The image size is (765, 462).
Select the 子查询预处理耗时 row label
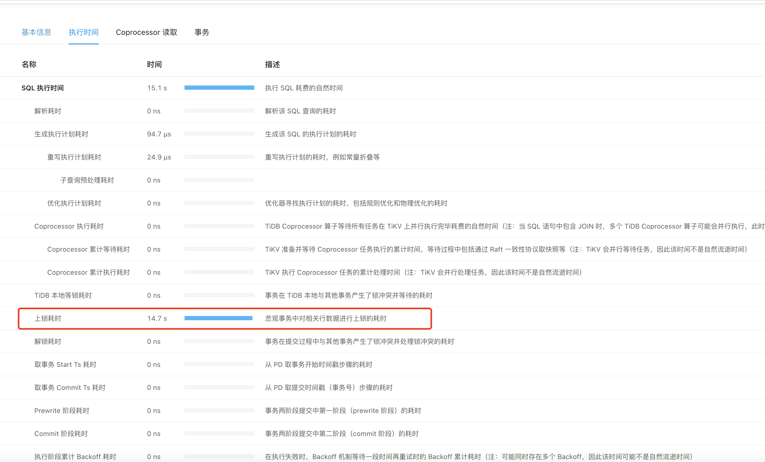(87, 180)
